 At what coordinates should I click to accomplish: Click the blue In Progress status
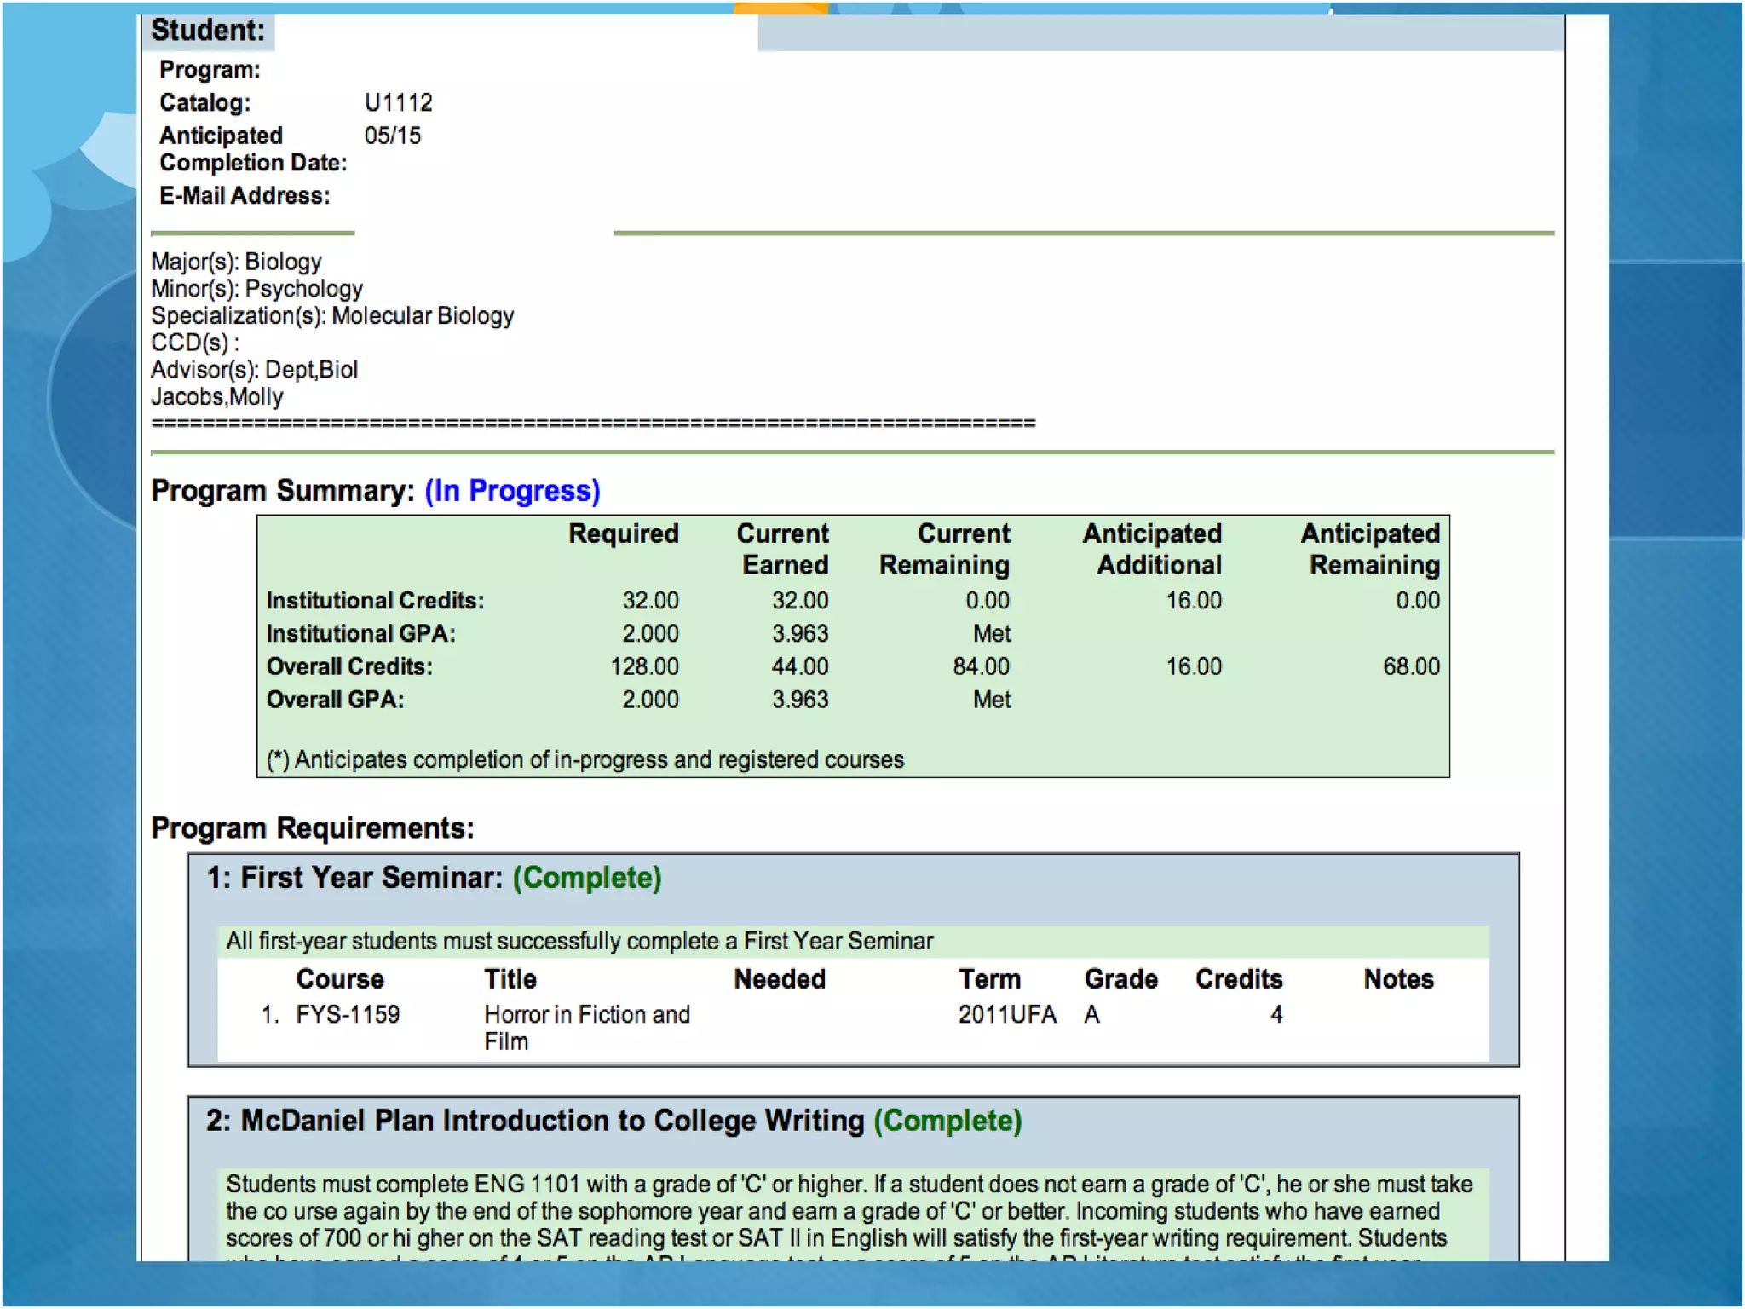coord(512,491)
